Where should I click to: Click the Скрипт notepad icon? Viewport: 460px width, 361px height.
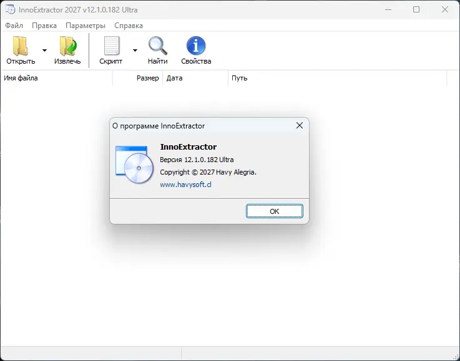[112, 46]
